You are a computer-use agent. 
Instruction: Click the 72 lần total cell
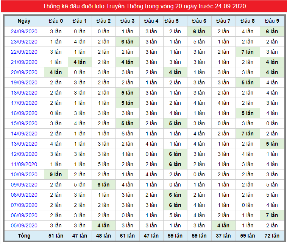pyautogui.click(x=272, y=236)
